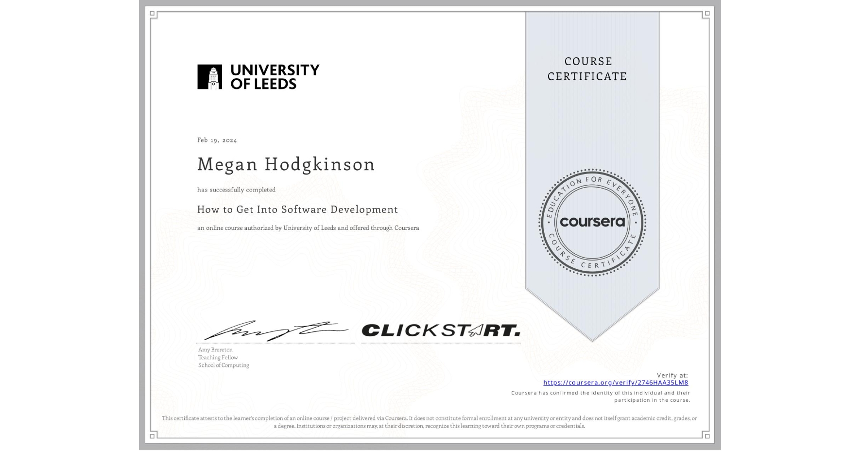Click the School of Computing text
This screenshot has width=861, height=451.
point(224,365)
